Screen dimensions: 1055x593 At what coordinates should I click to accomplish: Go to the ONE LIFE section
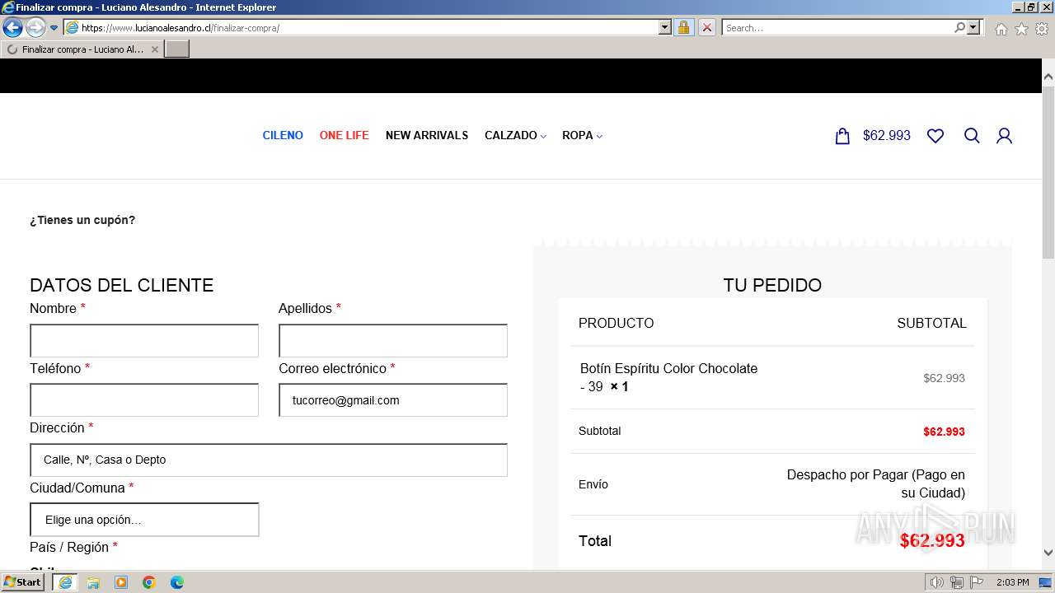pyautogui.click(x=344, y=136)
